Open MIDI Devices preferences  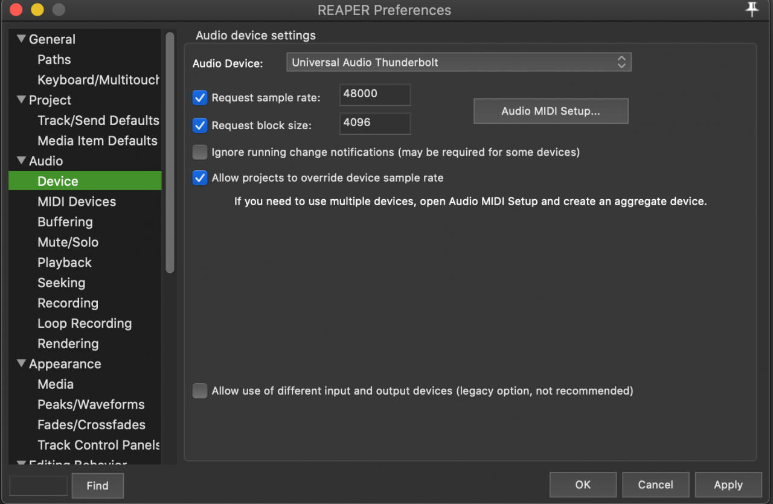click(x=77, y=202)
